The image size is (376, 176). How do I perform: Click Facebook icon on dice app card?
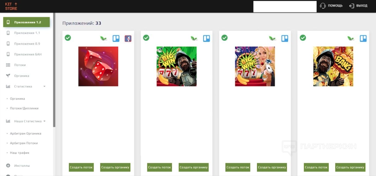pyautogui.click(x=128, y=39)
